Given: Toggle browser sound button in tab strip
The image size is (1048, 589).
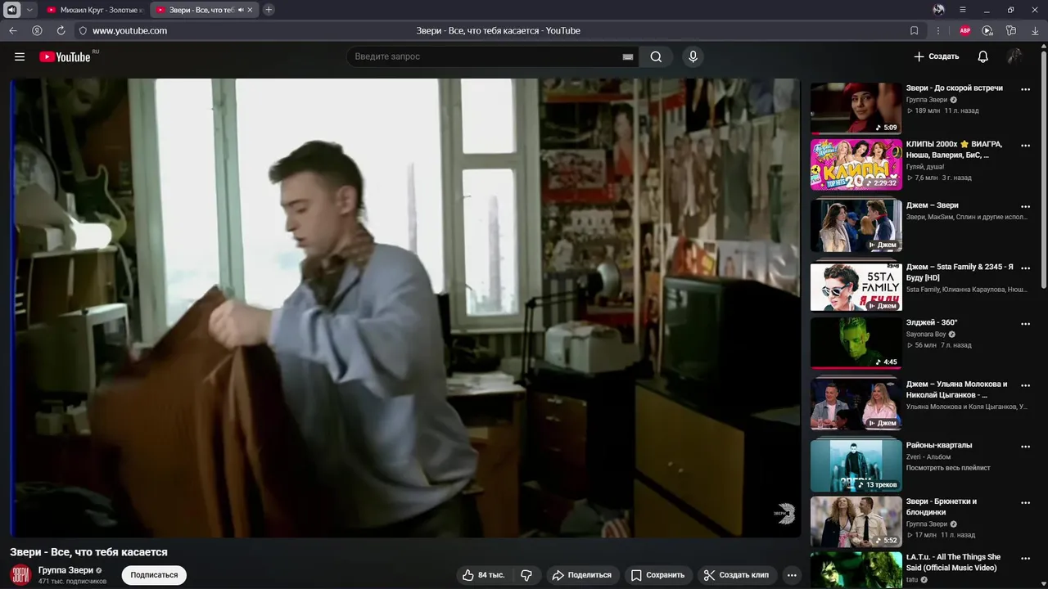Looking at the screenshot, I should [12, 10].
